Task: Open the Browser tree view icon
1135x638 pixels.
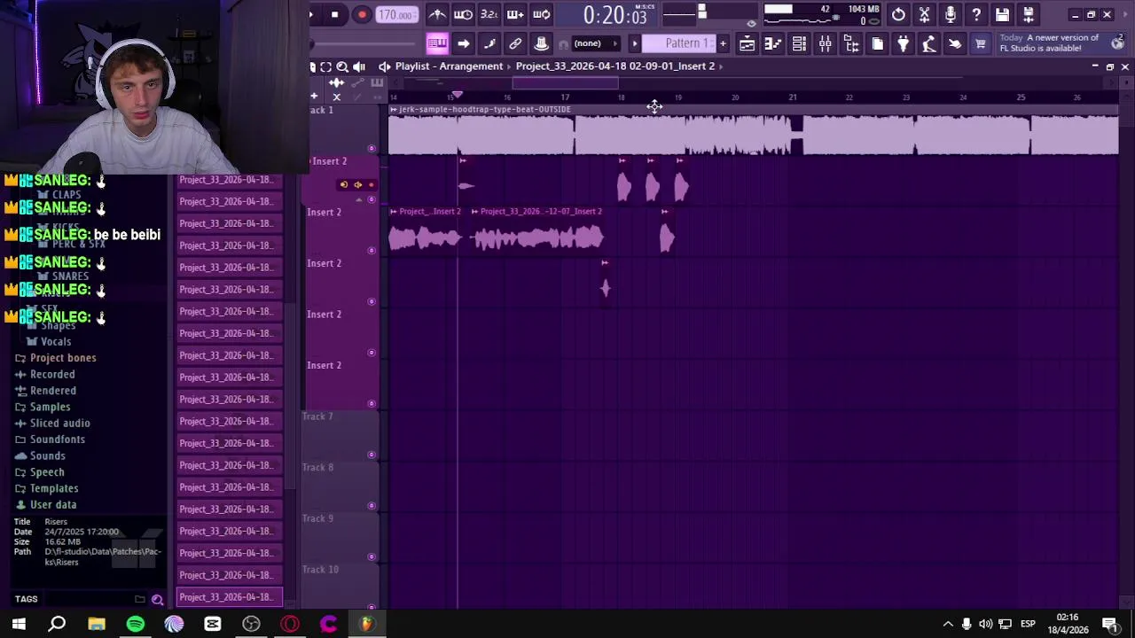Action: (x=851, y=43)
